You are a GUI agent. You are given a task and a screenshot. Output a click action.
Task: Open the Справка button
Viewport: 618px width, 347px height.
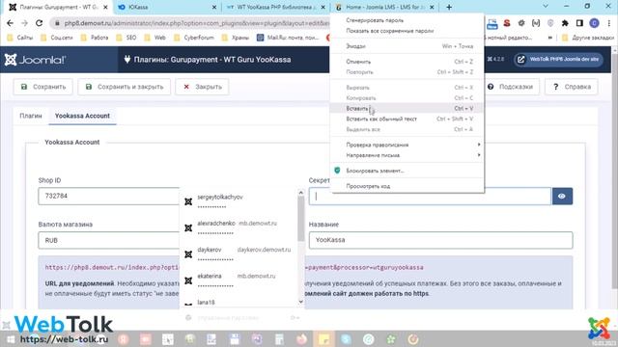point(572,87)
